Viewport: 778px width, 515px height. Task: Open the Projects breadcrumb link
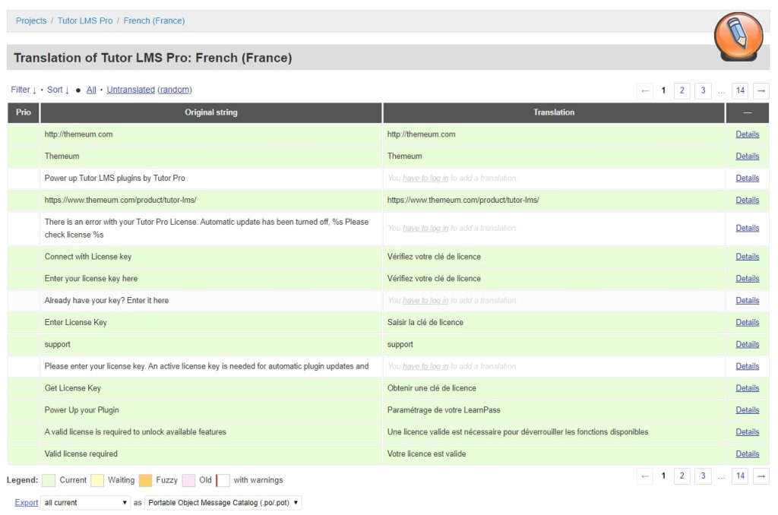30,21
